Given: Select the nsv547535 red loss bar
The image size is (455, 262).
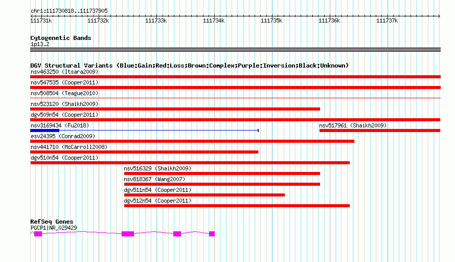Looking at the screenshot, I should click(x=235, y=88).
